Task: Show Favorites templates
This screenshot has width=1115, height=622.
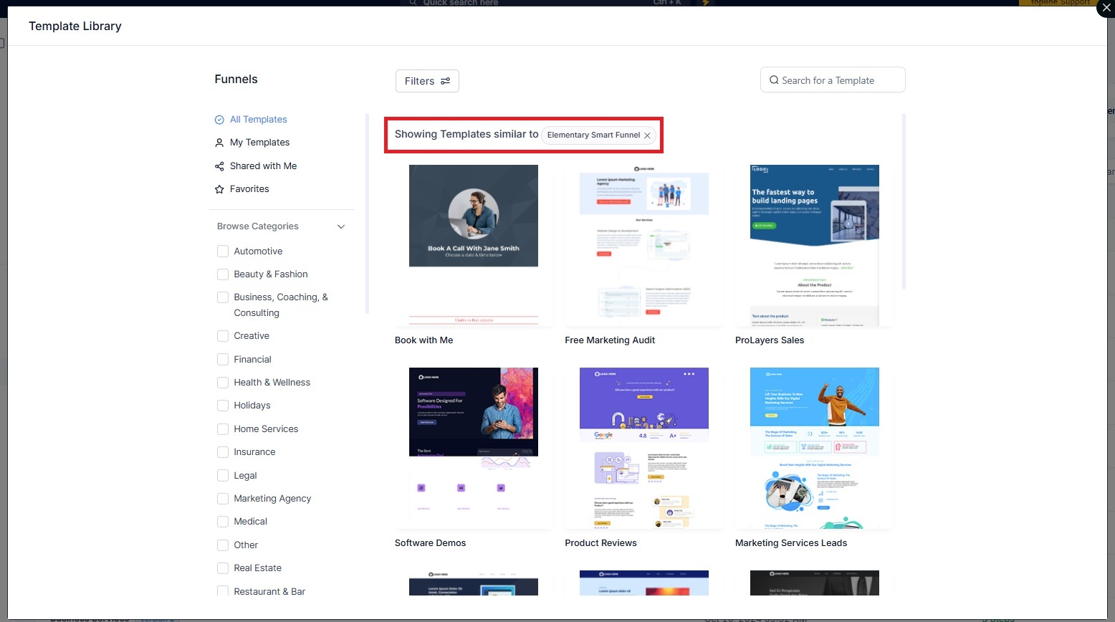Action: coord(249,189)
